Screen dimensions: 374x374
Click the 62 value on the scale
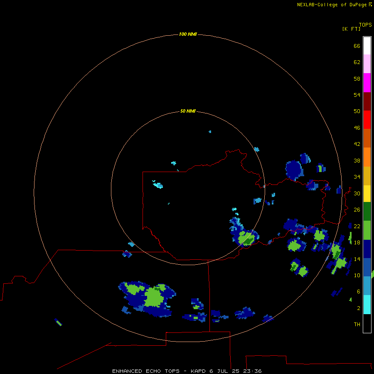pyautogui.click(x=357, y=62)
